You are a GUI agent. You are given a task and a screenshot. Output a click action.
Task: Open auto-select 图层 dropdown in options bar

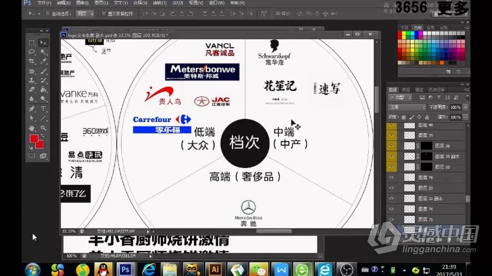[x=85, y=14]
